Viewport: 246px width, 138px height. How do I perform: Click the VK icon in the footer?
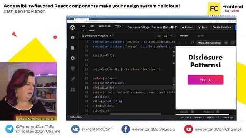click(x=75, y=129)
